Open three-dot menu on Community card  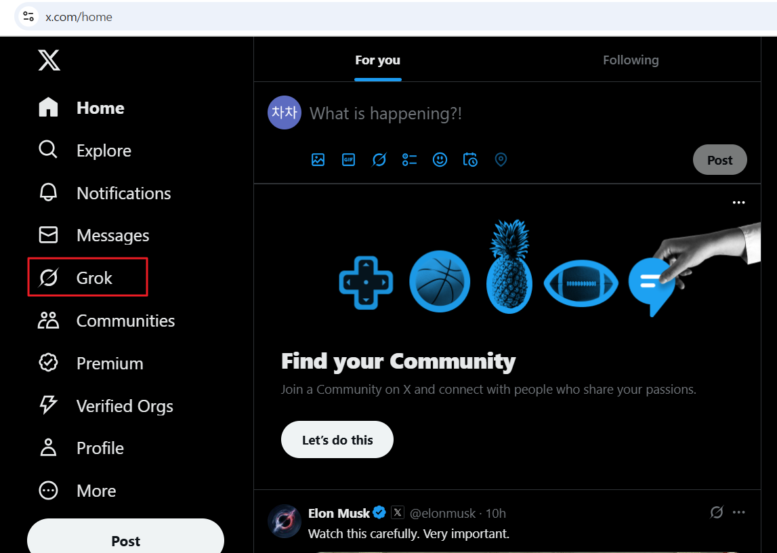point(739,202)
